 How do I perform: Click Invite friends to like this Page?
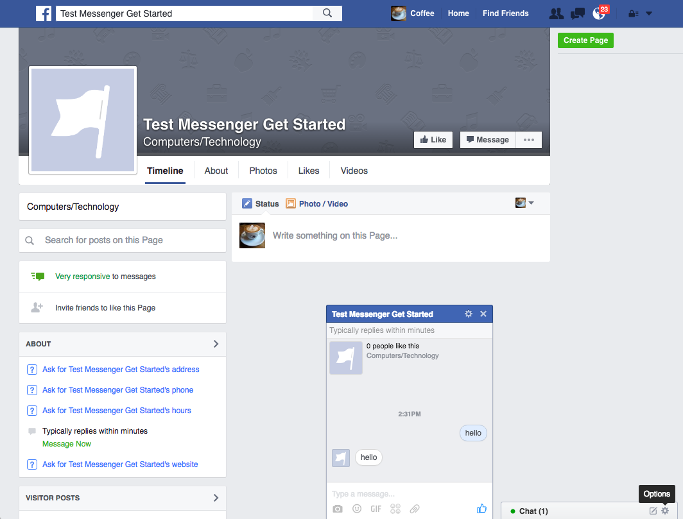[105, 308]
